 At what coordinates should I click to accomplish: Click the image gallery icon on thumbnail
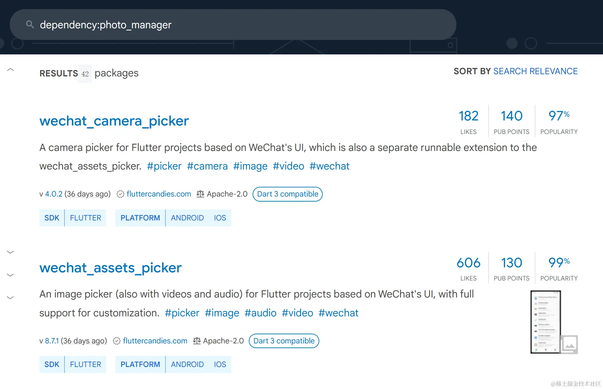click(569, 345)
